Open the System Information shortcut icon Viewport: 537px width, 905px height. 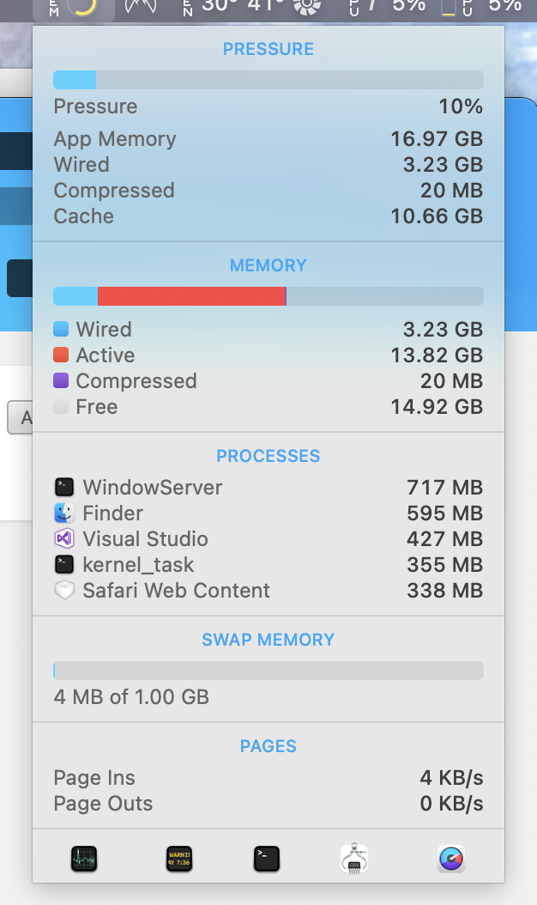(355, 859)
